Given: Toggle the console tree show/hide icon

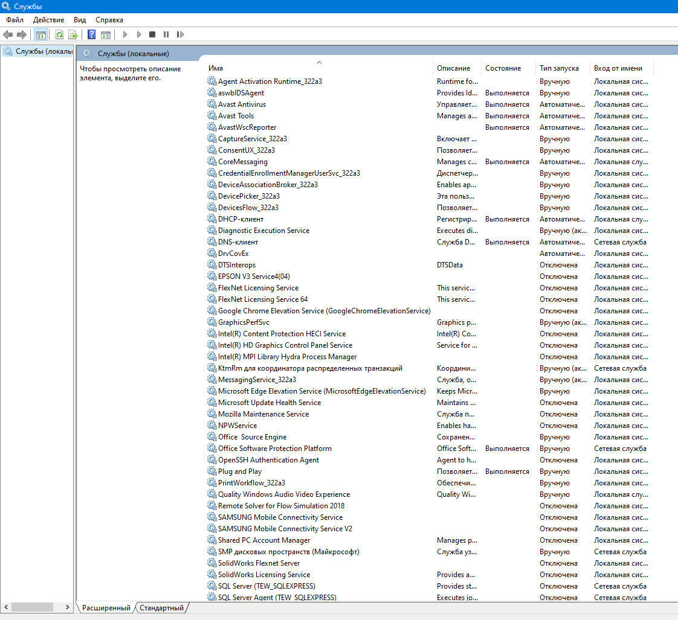Looking at the screenshot, I should coord(41,34).
